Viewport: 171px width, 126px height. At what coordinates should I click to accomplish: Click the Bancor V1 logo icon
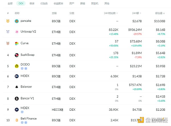(17, 99)
